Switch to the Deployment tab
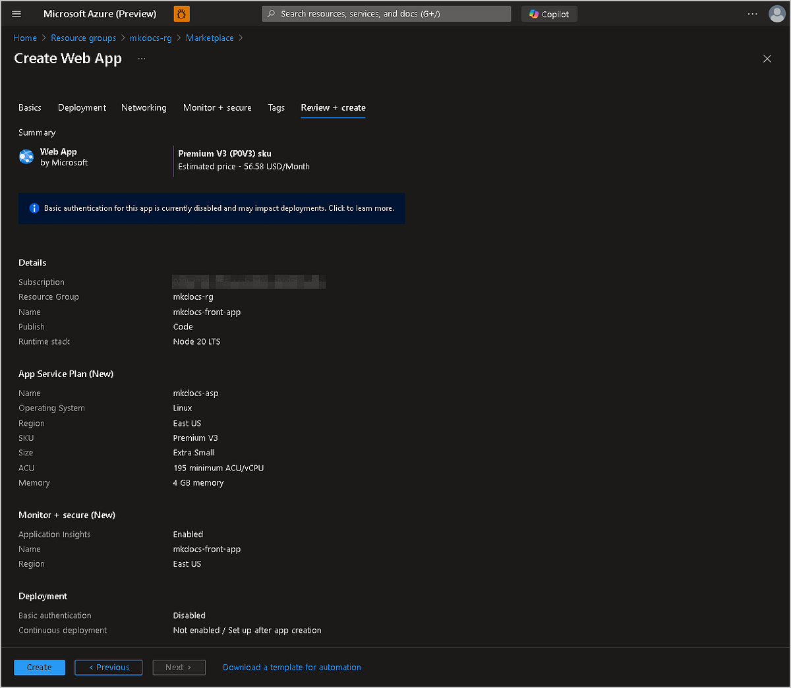Screen dimensions: 791x688 (x=82, y=107)
